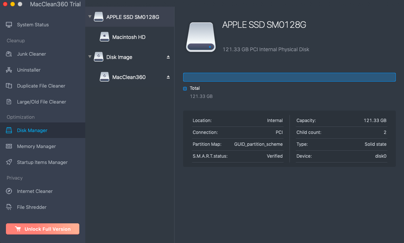This screenshot has width=404, height=243.
Task: Minimize the MacClean360 window
Action: [x=13, y=4]
